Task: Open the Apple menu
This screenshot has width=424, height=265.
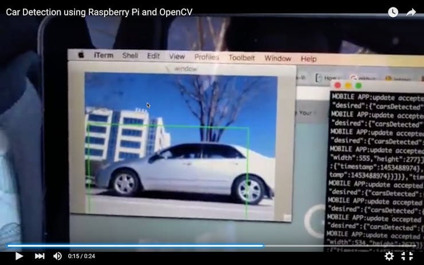Action: (81, 55)
